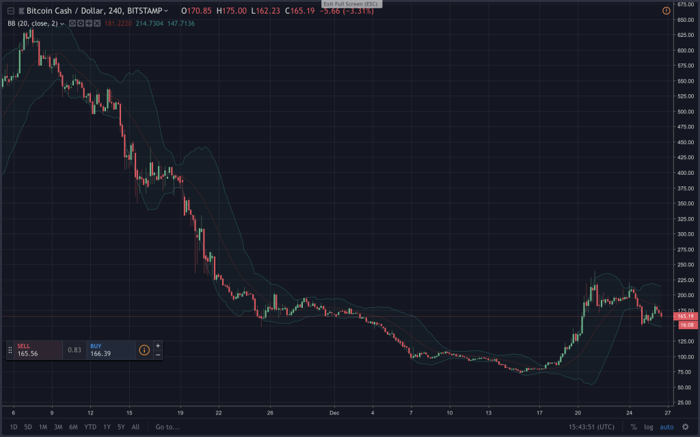
Task: Grab the trading panel drag handle
Action: (x=10, y=350)
